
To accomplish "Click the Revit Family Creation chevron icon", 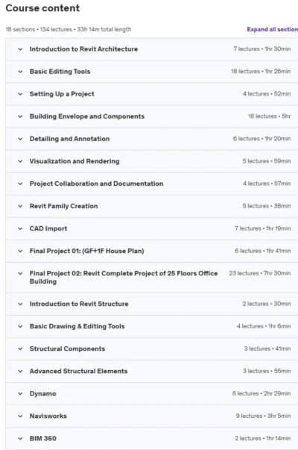I will click(20, 206).
